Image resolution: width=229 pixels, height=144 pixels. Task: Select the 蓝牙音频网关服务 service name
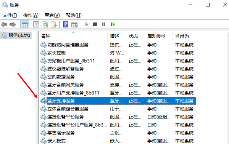66,85
